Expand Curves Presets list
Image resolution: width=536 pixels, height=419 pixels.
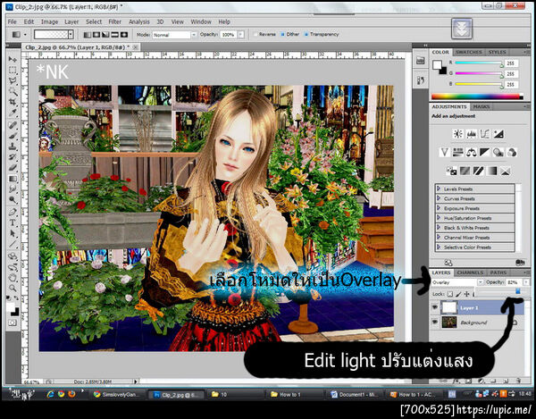point(439,198)
